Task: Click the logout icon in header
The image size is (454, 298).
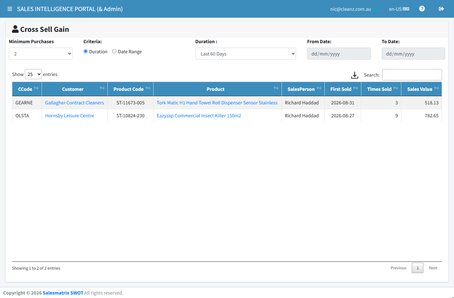Action: point(441,9)
